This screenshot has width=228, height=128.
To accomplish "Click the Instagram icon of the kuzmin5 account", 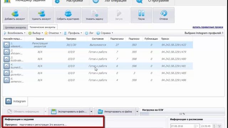I will click(6, 66).
